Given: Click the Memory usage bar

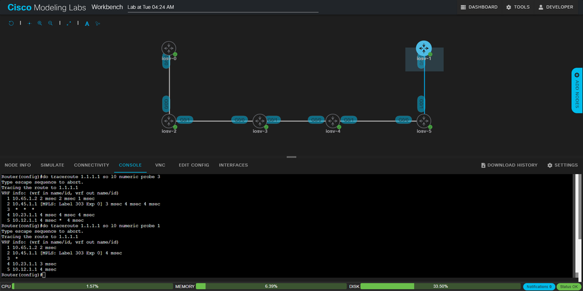Looking at the screenshot, I should (x=271, y=286).
